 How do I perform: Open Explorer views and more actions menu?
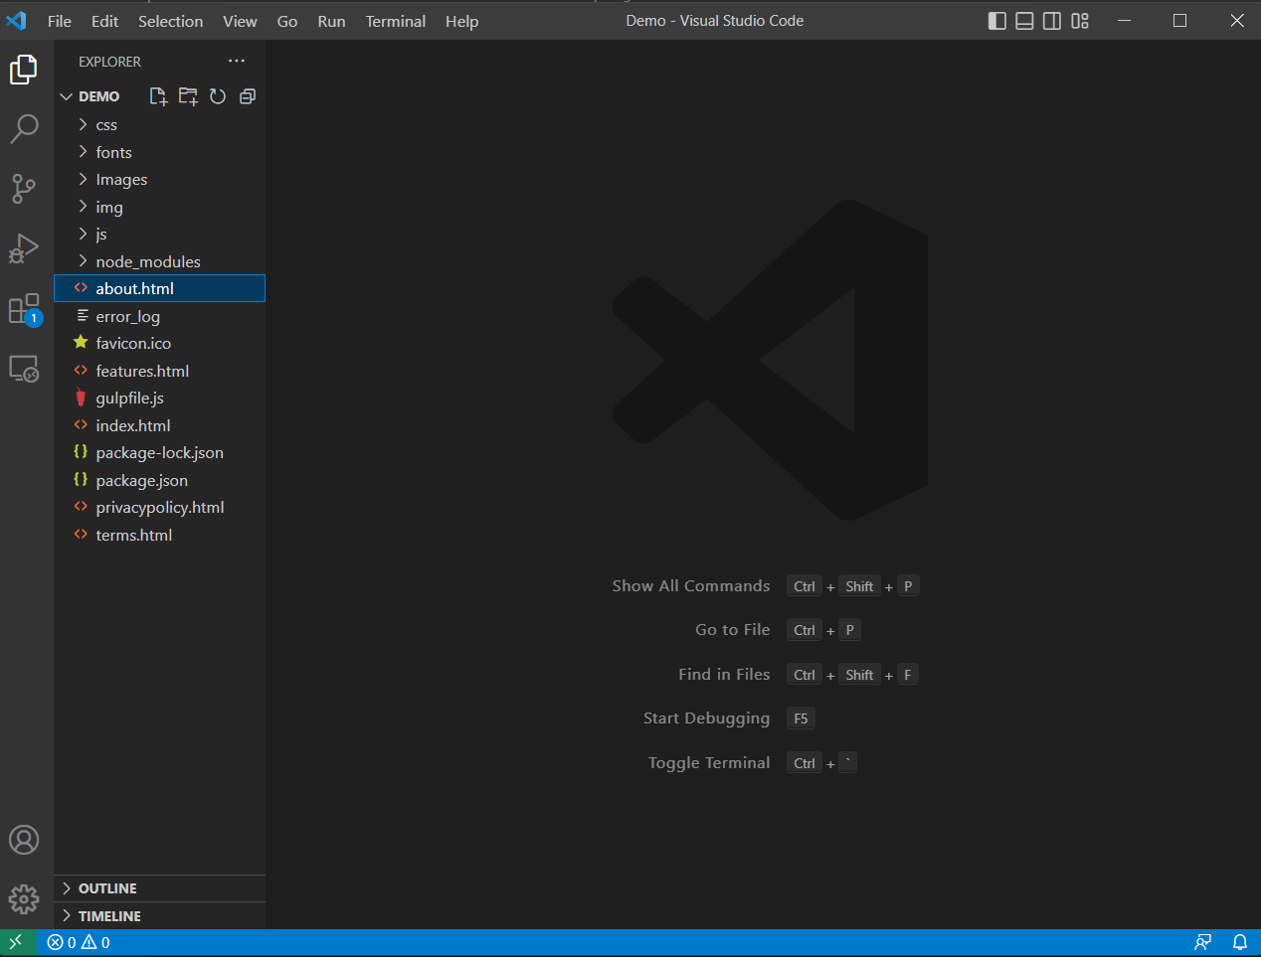point(236,61)
